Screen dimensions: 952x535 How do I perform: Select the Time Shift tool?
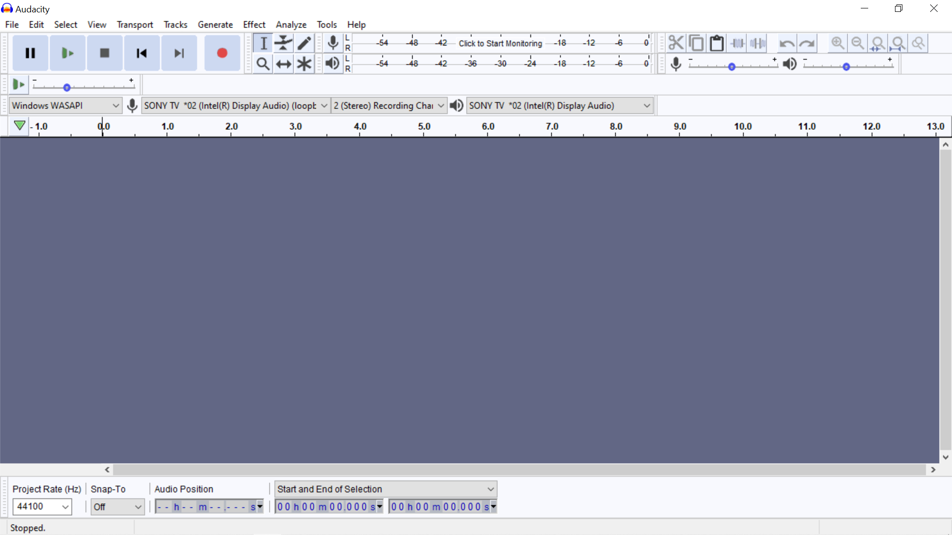point(284,64)
